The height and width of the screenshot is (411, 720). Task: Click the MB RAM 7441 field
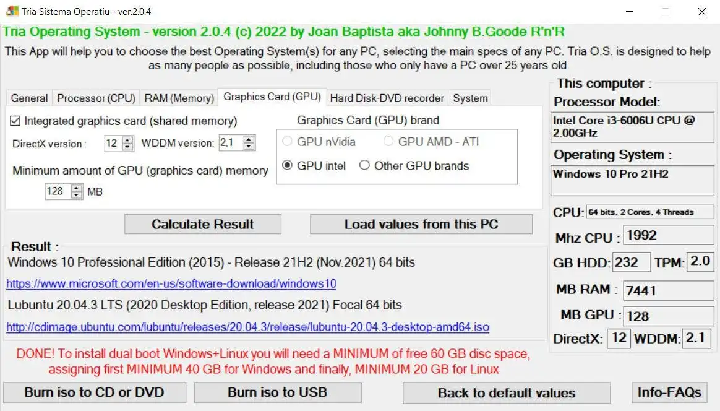click(668, 290)
